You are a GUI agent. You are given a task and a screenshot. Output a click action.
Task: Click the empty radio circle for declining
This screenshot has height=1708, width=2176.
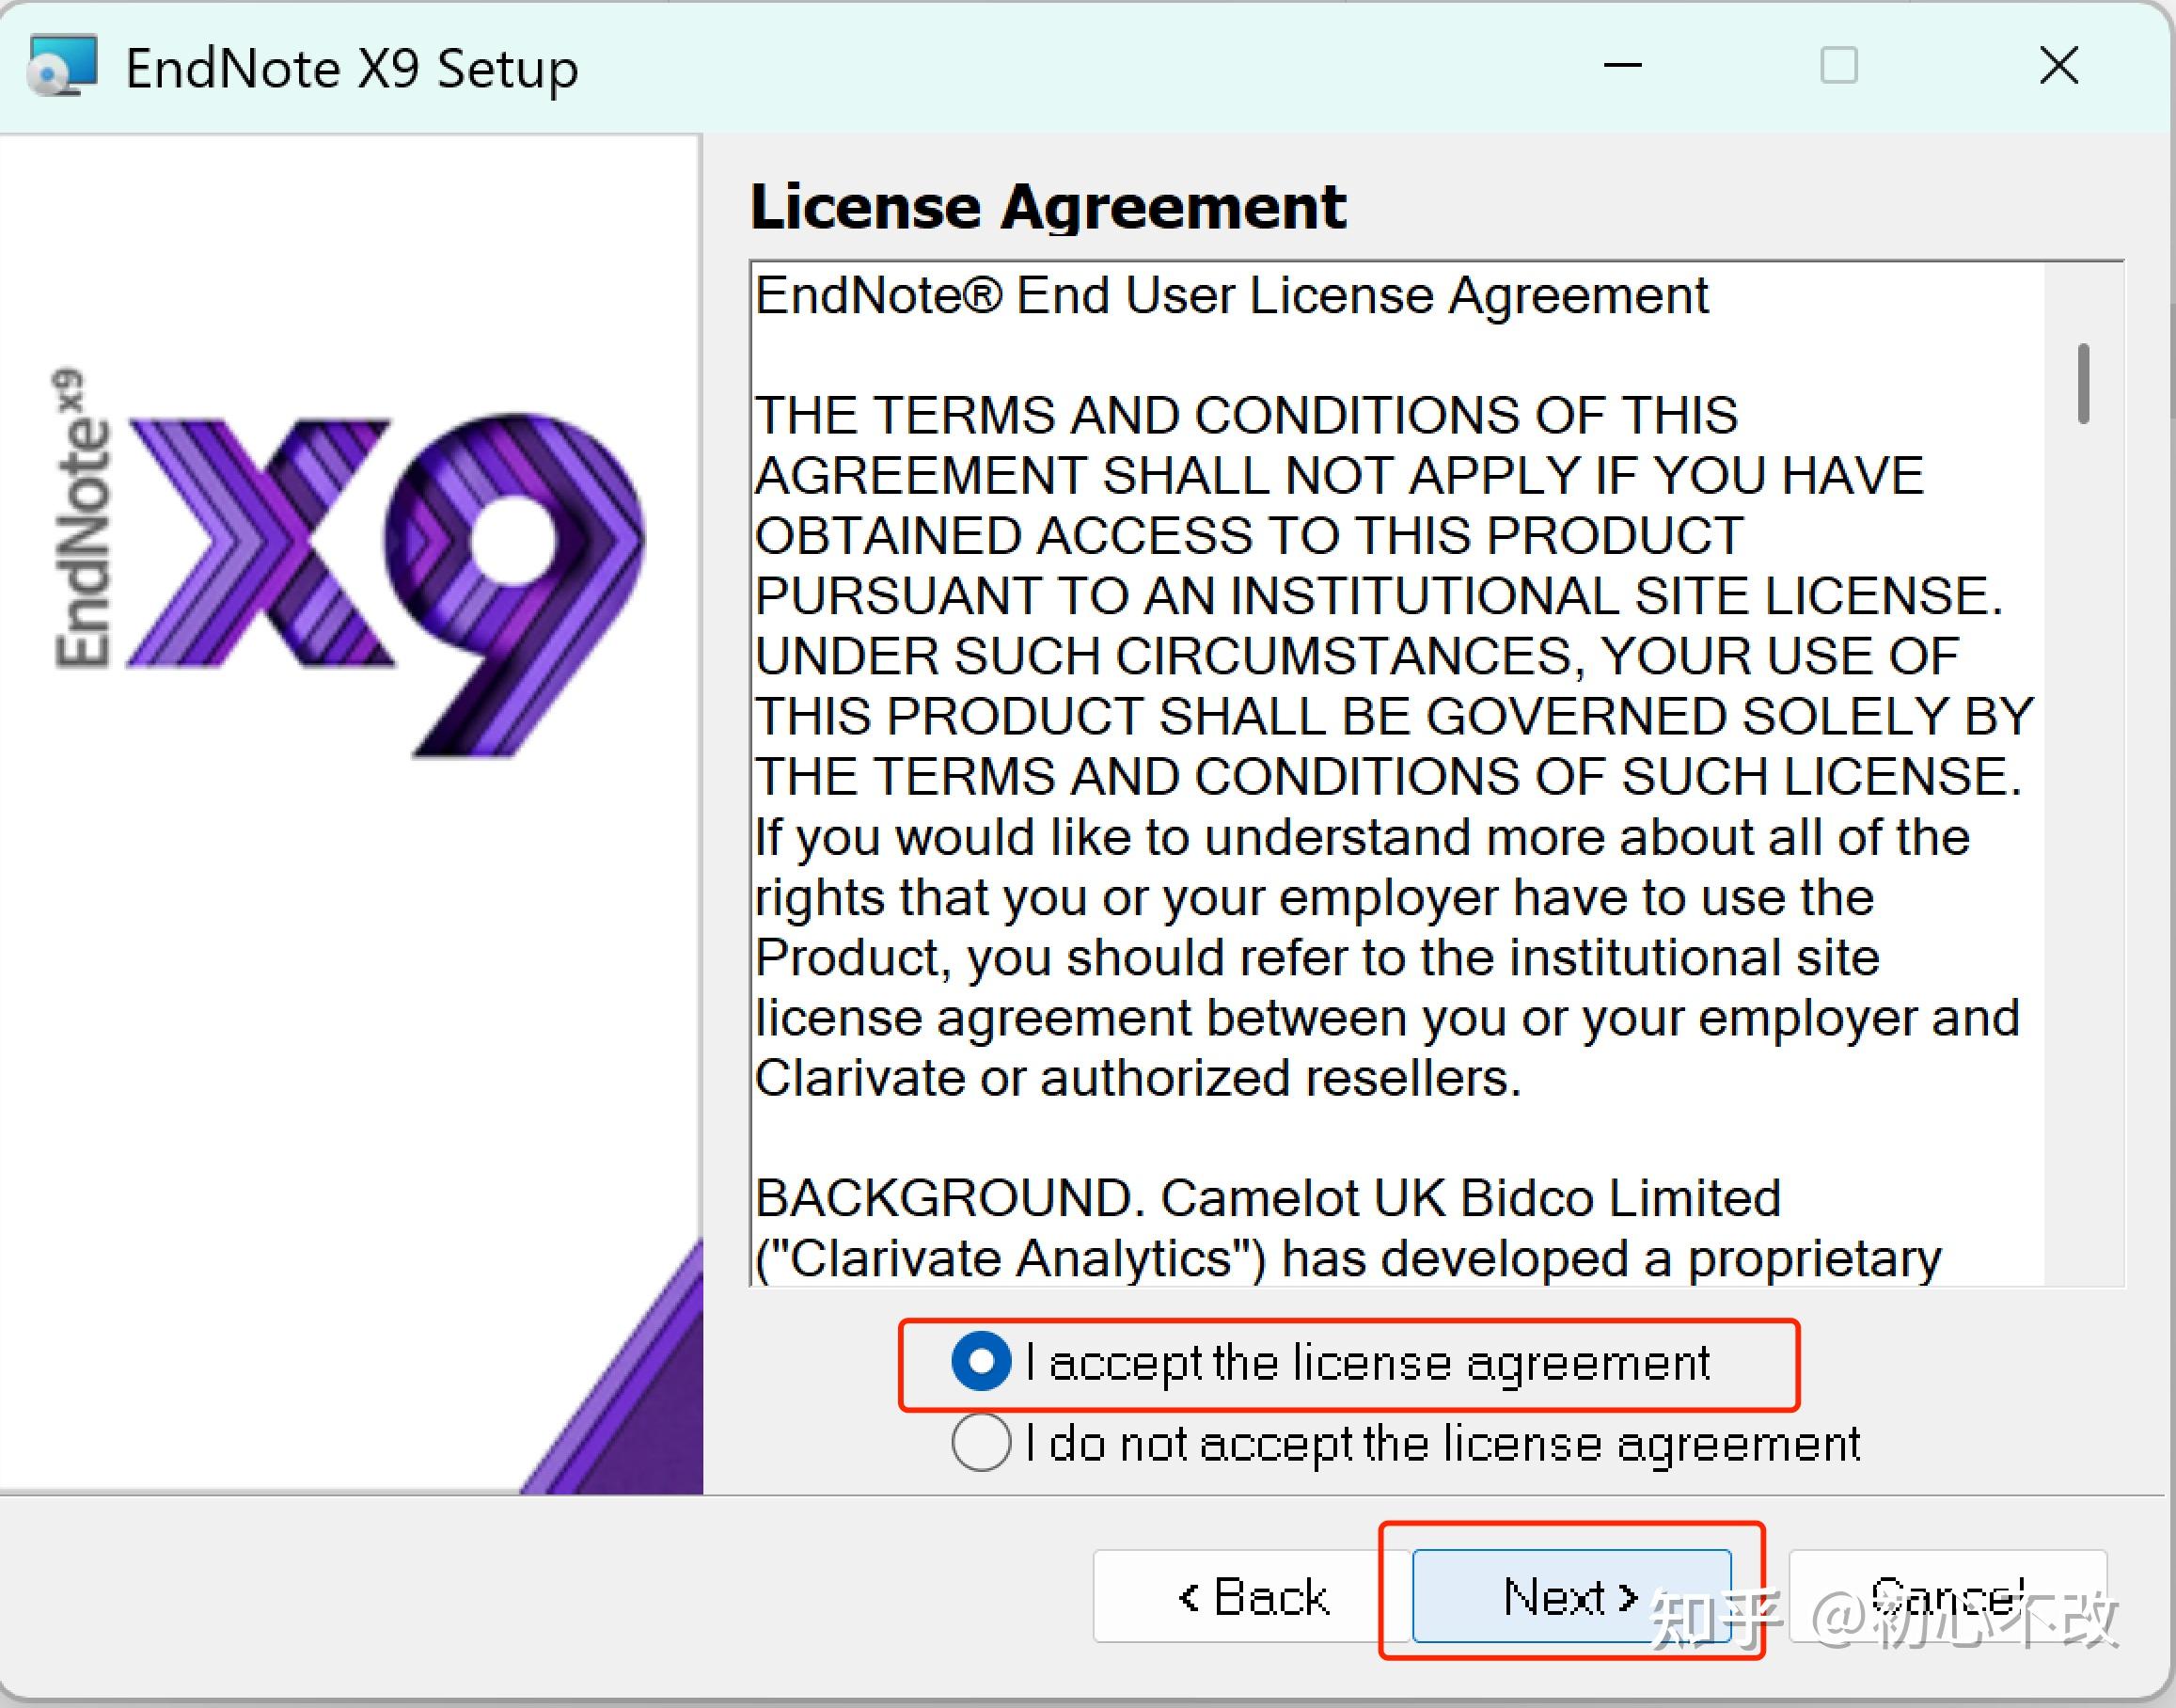click(980, 1443)
